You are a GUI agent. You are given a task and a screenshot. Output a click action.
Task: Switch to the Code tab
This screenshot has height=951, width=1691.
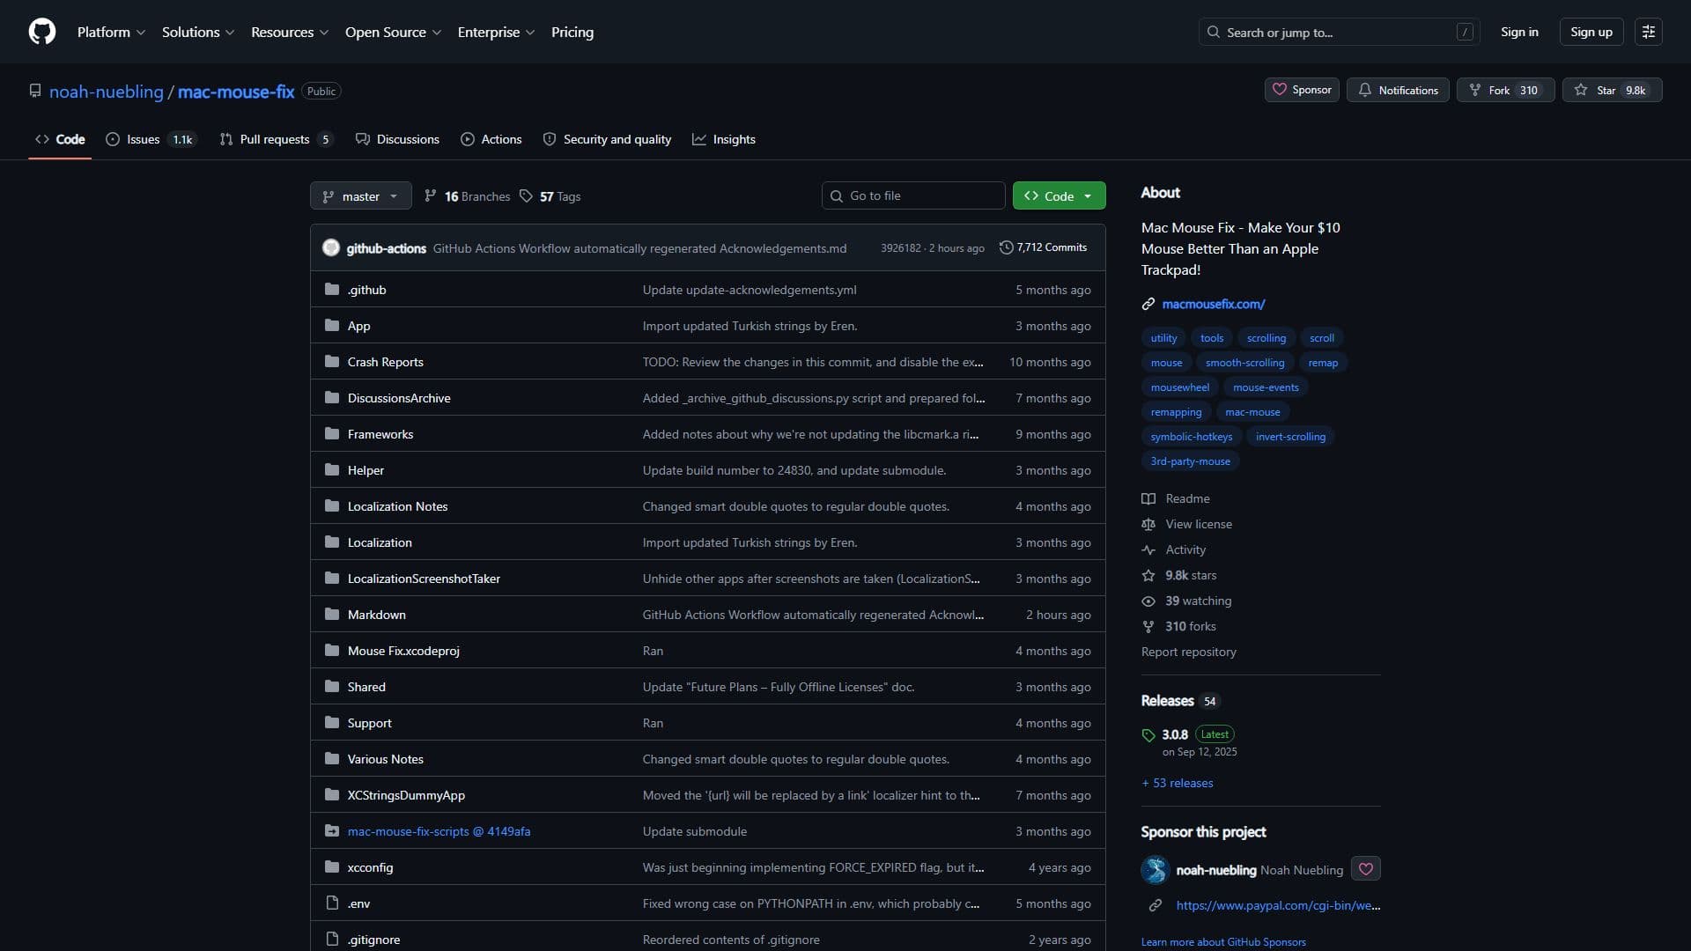(x=60, y=139)
